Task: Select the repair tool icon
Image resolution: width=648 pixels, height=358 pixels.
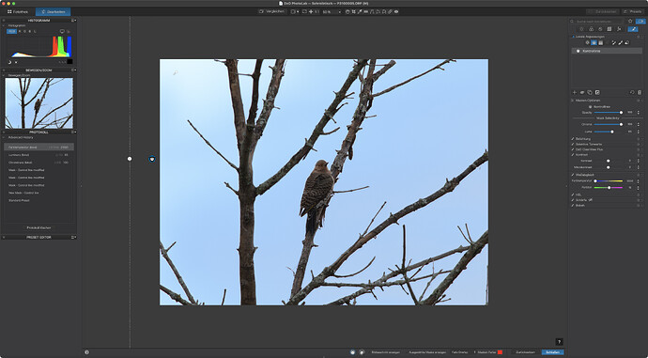Action: point(390,11)
